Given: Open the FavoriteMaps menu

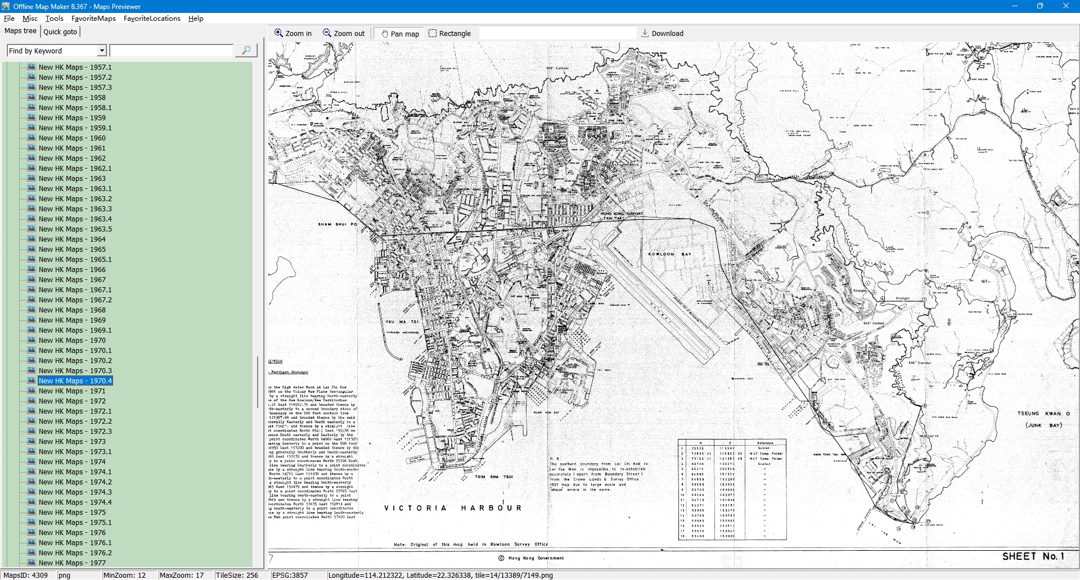Looking at the screenshot, I should tap(93, 19).
